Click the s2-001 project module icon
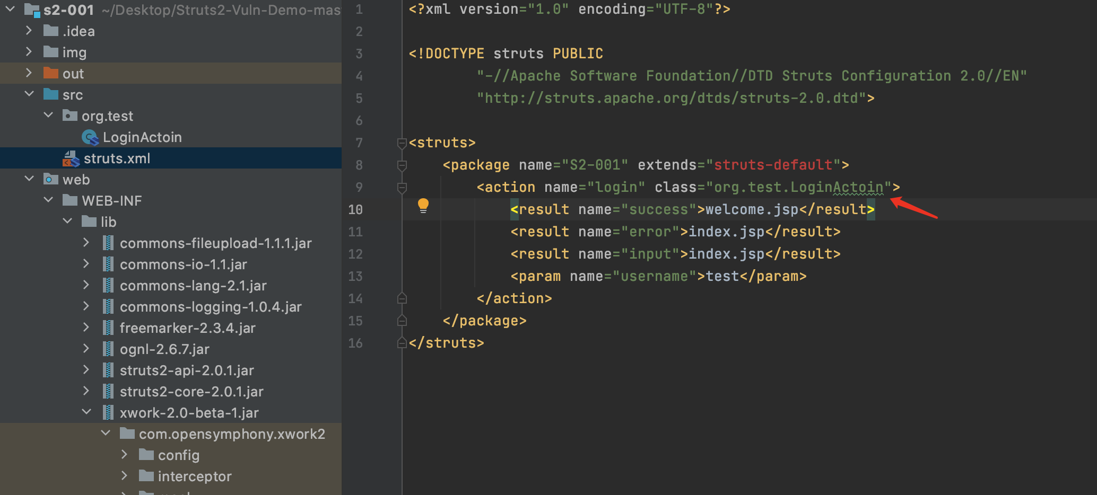1097x495 pixels. [x=32, y=10]
